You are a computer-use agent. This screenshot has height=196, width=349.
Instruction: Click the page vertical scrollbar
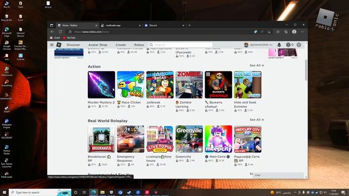306,70
